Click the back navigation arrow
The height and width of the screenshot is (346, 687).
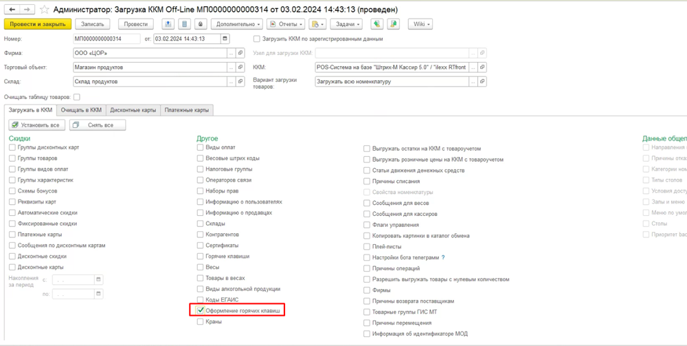12,10
